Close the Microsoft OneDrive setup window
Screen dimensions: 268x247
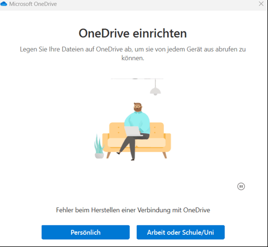261,4
